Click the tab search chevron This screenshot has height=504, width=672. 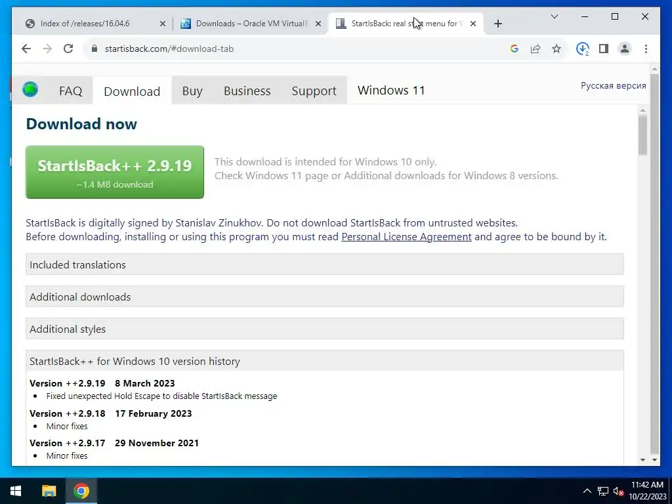[x=554, y=16]
